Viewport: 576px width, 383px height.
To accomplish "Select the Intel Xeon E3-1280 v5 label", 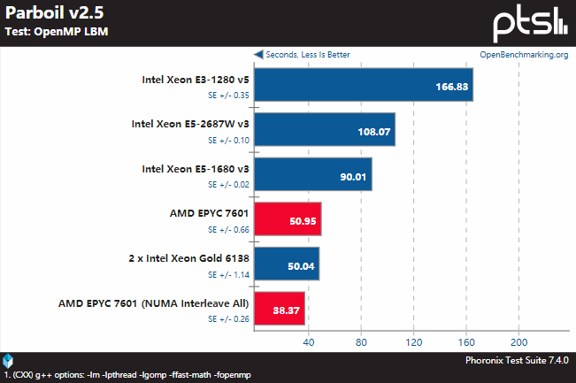I will (x=196, y=80).
